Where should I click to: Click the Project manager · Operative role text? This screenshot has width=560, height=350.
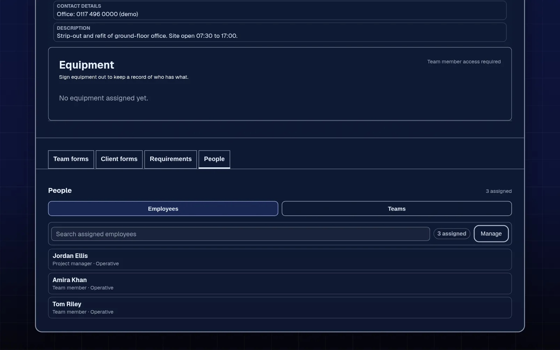click(x=86, y=264)
